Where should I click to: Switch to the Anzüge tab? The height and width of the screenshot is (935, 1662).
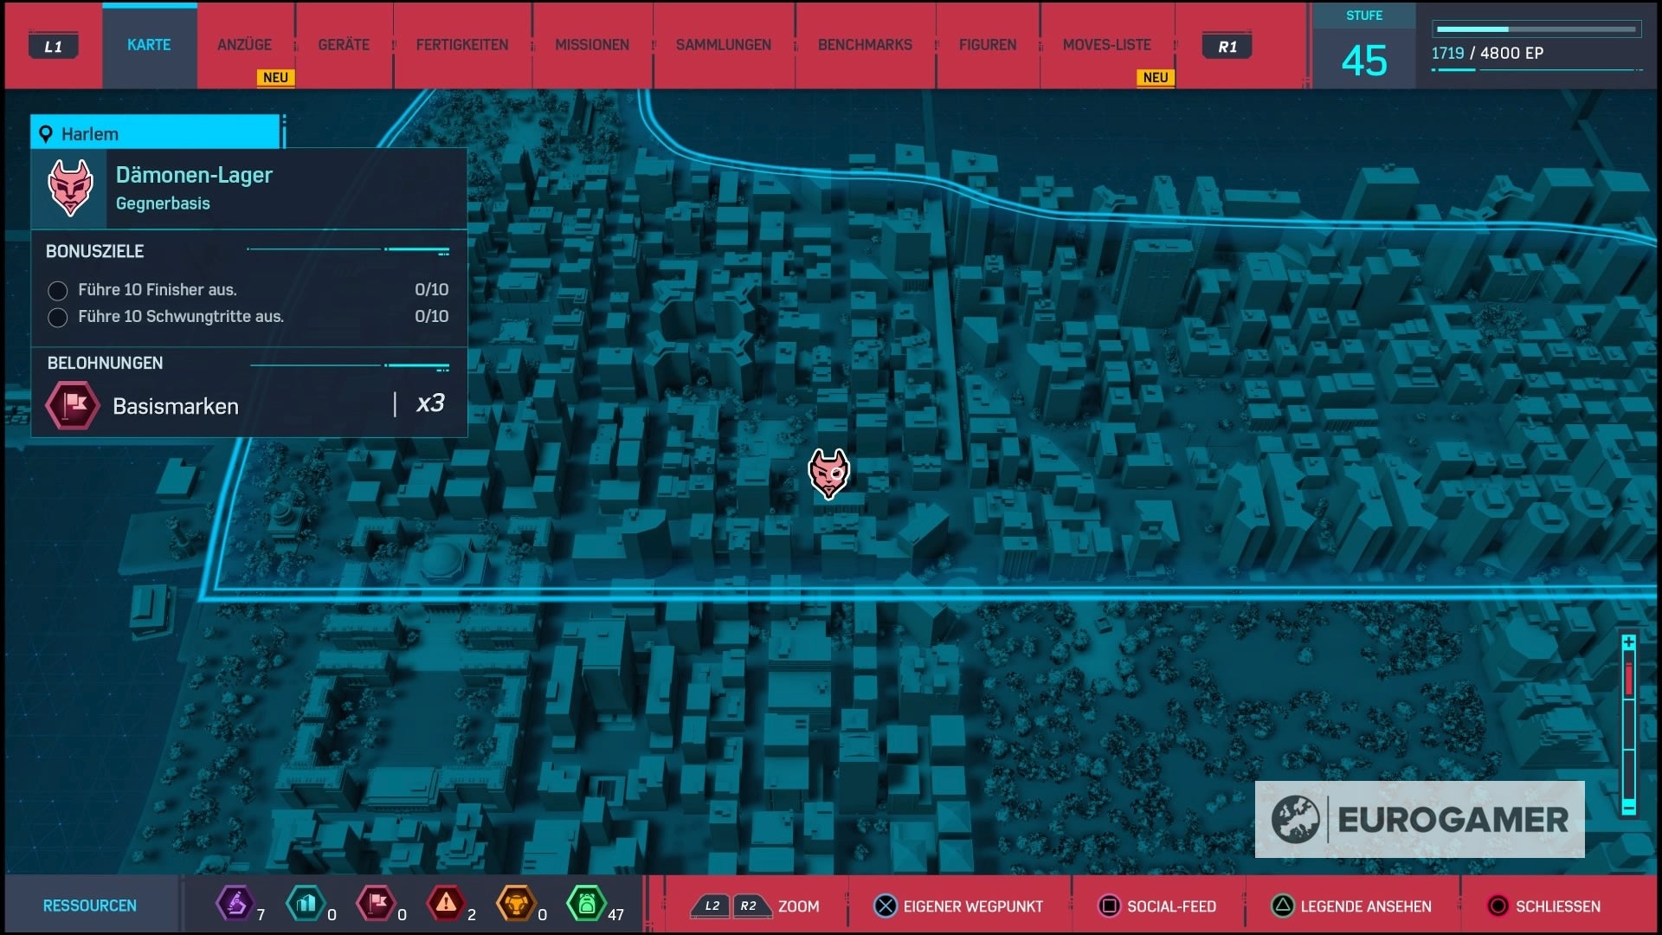(244, 45)
